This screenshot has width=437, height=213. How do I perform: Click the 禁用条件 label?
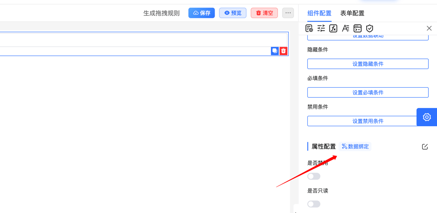pyautogui.click(x=318, y=107)
